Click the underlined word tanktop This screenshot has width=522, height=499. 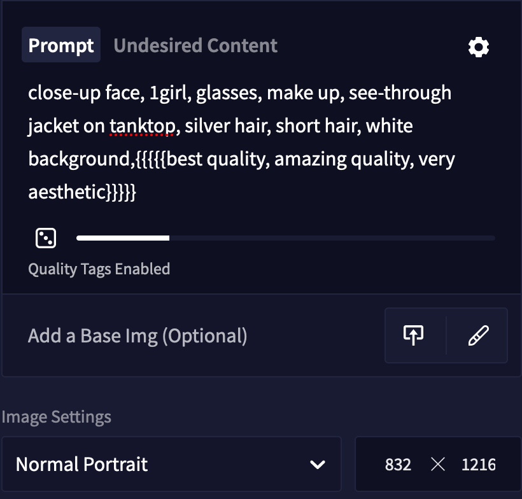click(142, 126)
